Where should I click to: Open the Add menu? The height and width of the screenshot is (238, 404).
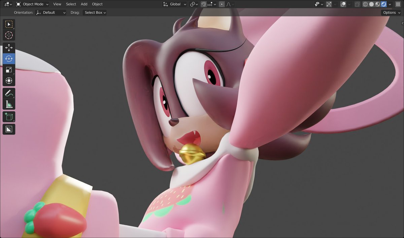pyautogui.click(x=84, y=4)
